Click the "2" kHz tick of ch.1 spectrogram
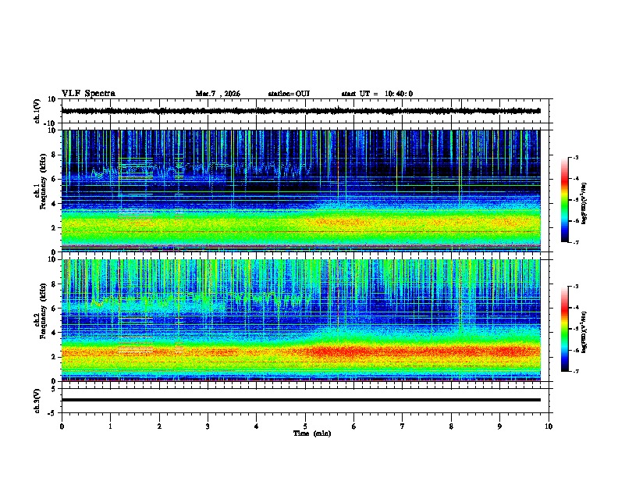This screenshot has width=618, height=478. click(55, 227)
